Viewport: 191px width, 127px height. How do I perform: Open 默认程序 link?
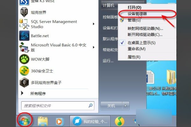click(110, 39)
